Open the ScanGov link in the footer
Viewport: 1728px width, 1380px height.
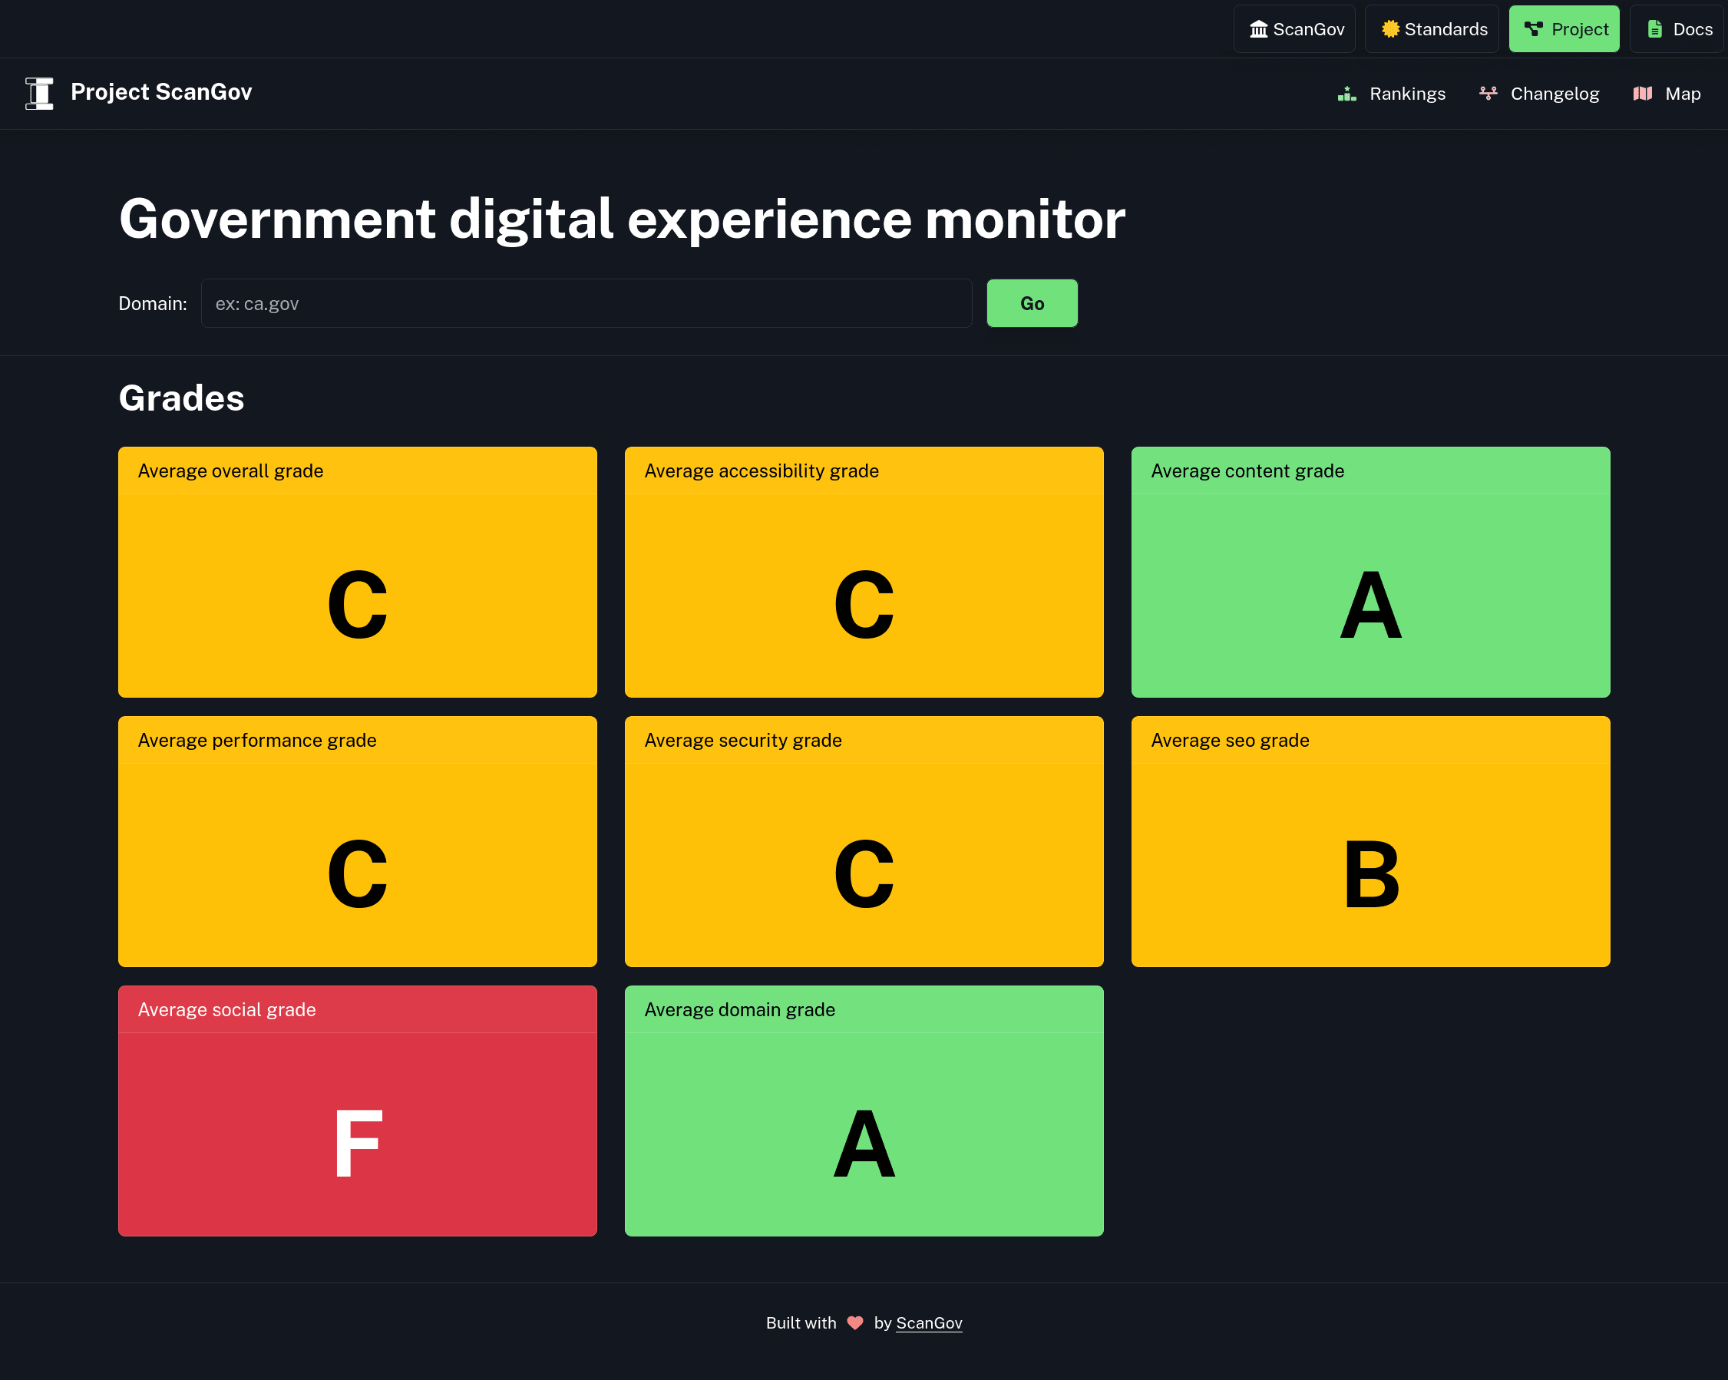click(929, 1323)
